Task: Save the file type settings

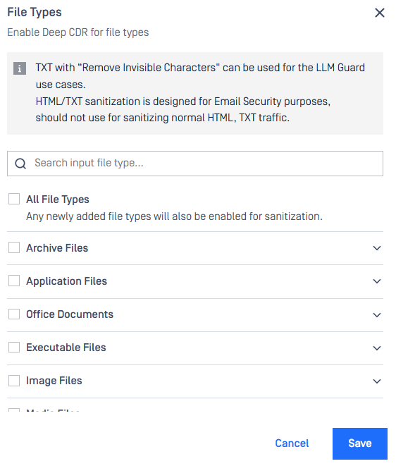Action: 360,443
